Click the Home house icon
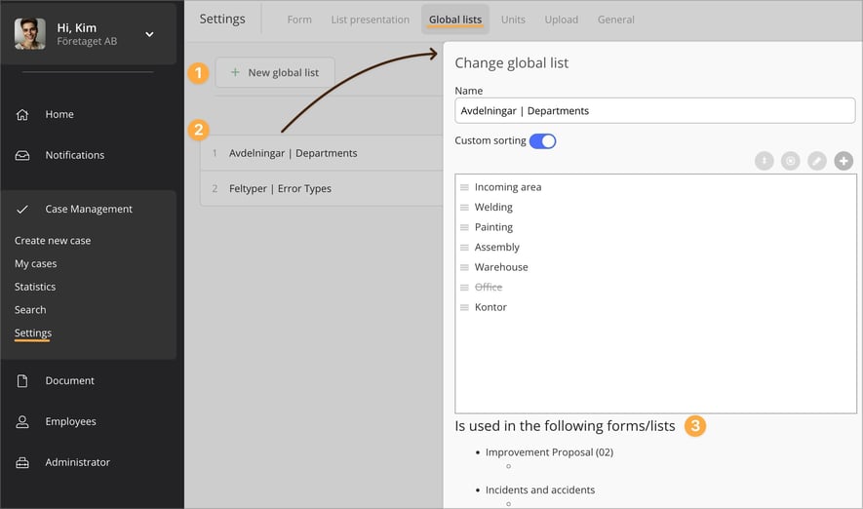 [x=22, y=115]
